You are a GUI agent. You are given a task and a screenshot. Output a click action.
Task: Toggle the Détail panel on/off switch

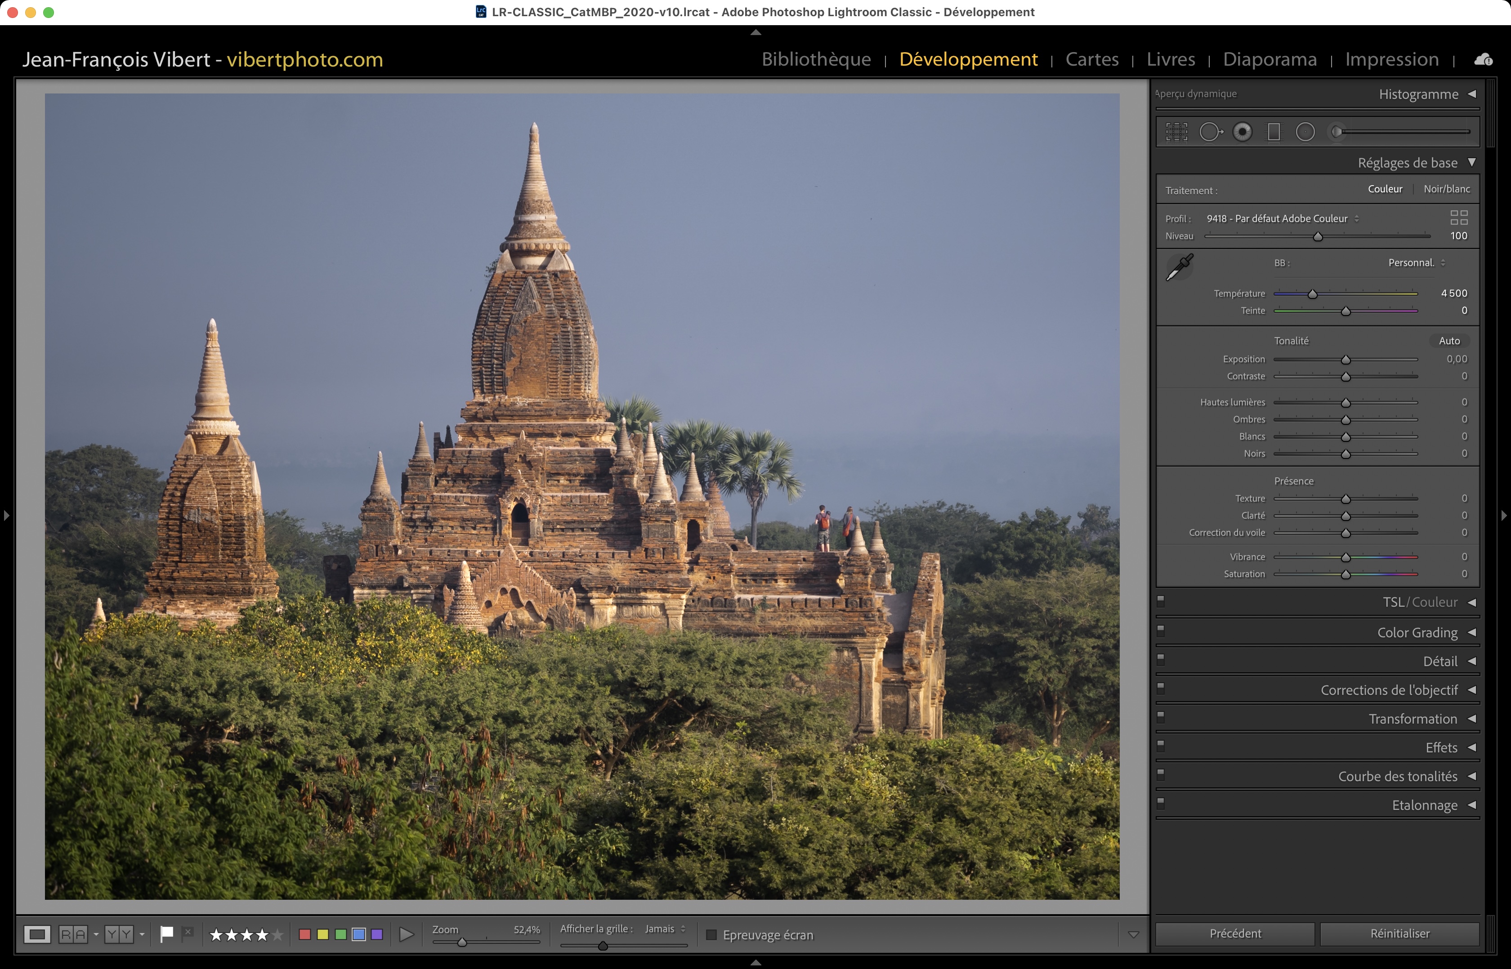tap(1161, 659)
